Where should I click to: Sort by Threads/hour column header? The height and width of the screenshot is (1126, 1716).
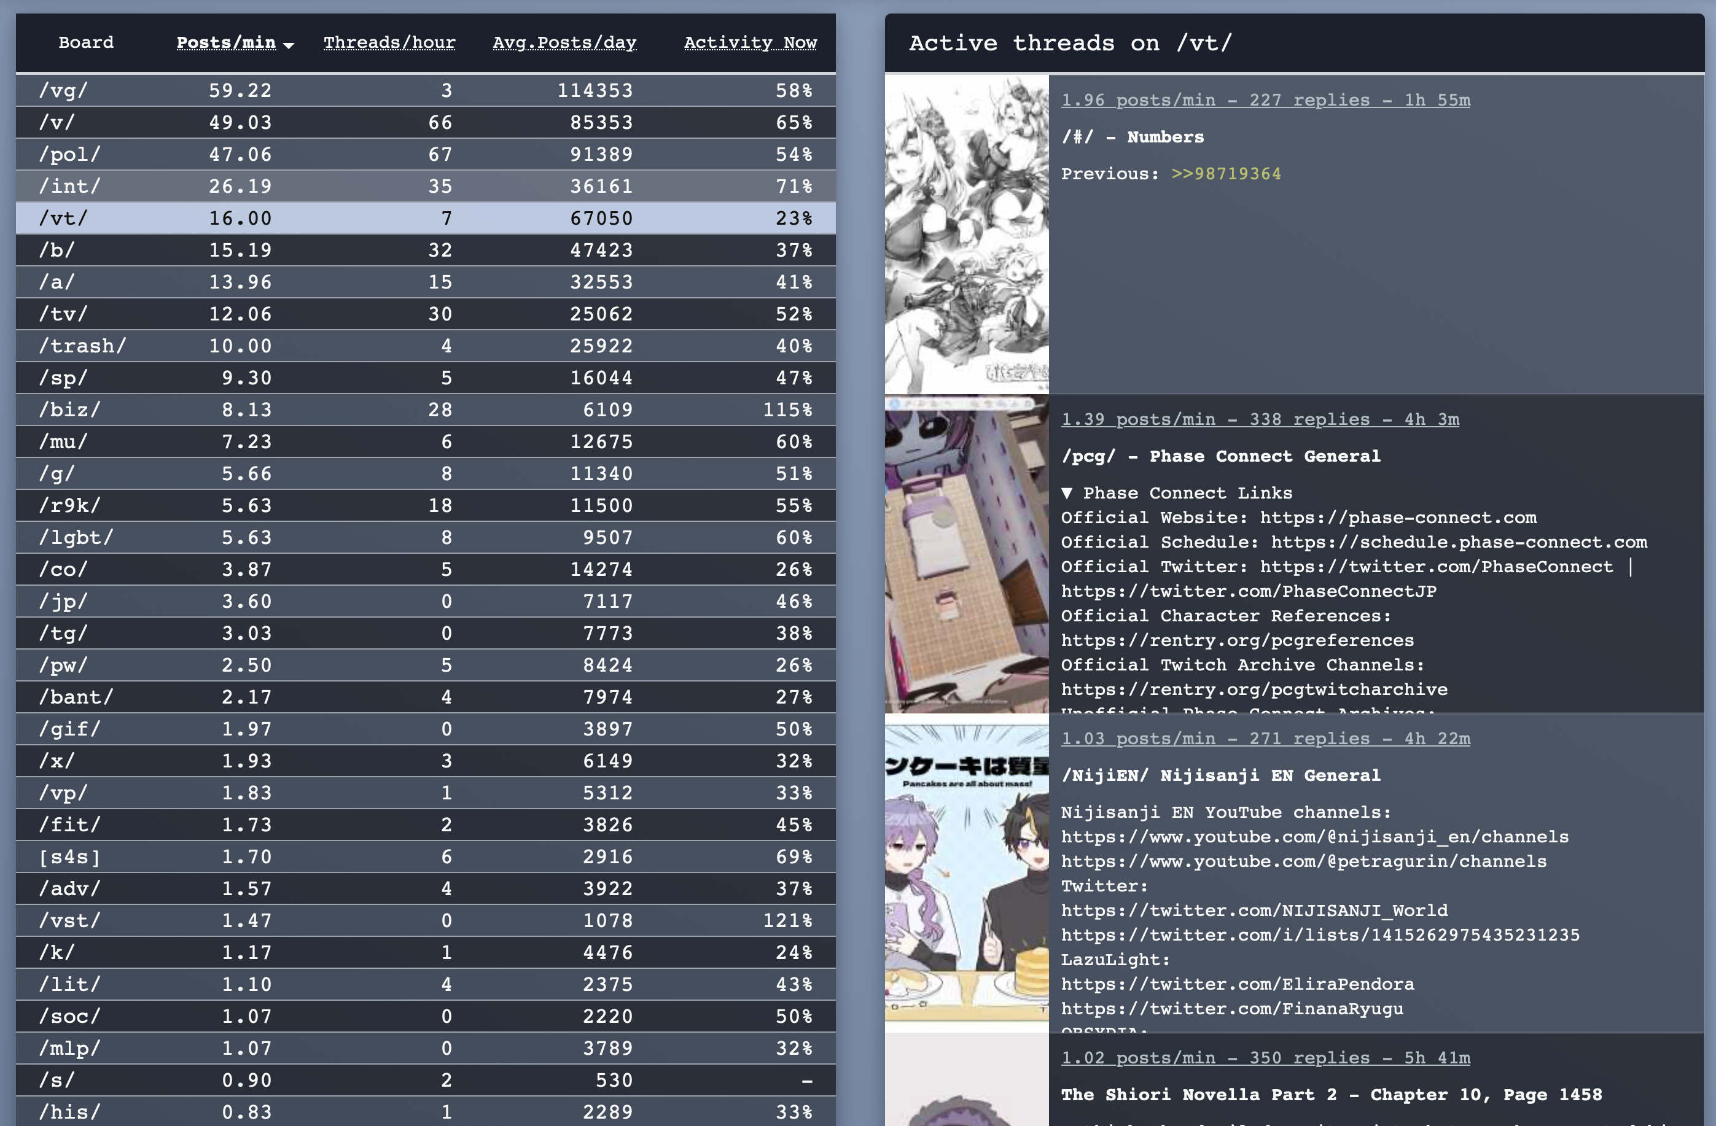tap(389, 42)
